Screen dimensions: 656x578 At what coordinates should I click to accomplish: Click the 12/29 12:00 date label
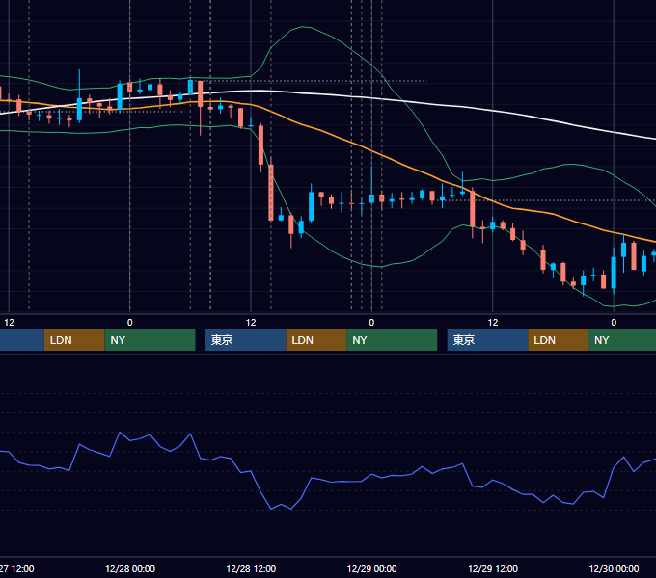coord(493,568)
